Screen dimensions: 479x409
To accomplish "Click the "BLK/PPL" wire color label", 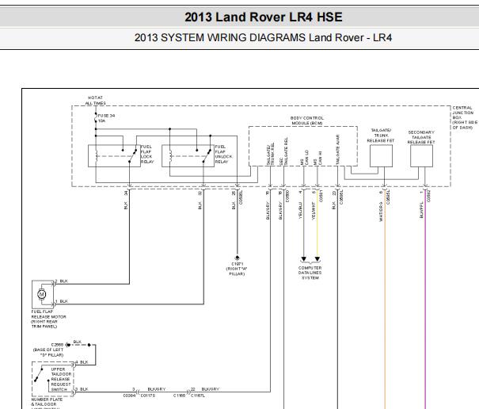I will tap(421, 210).
